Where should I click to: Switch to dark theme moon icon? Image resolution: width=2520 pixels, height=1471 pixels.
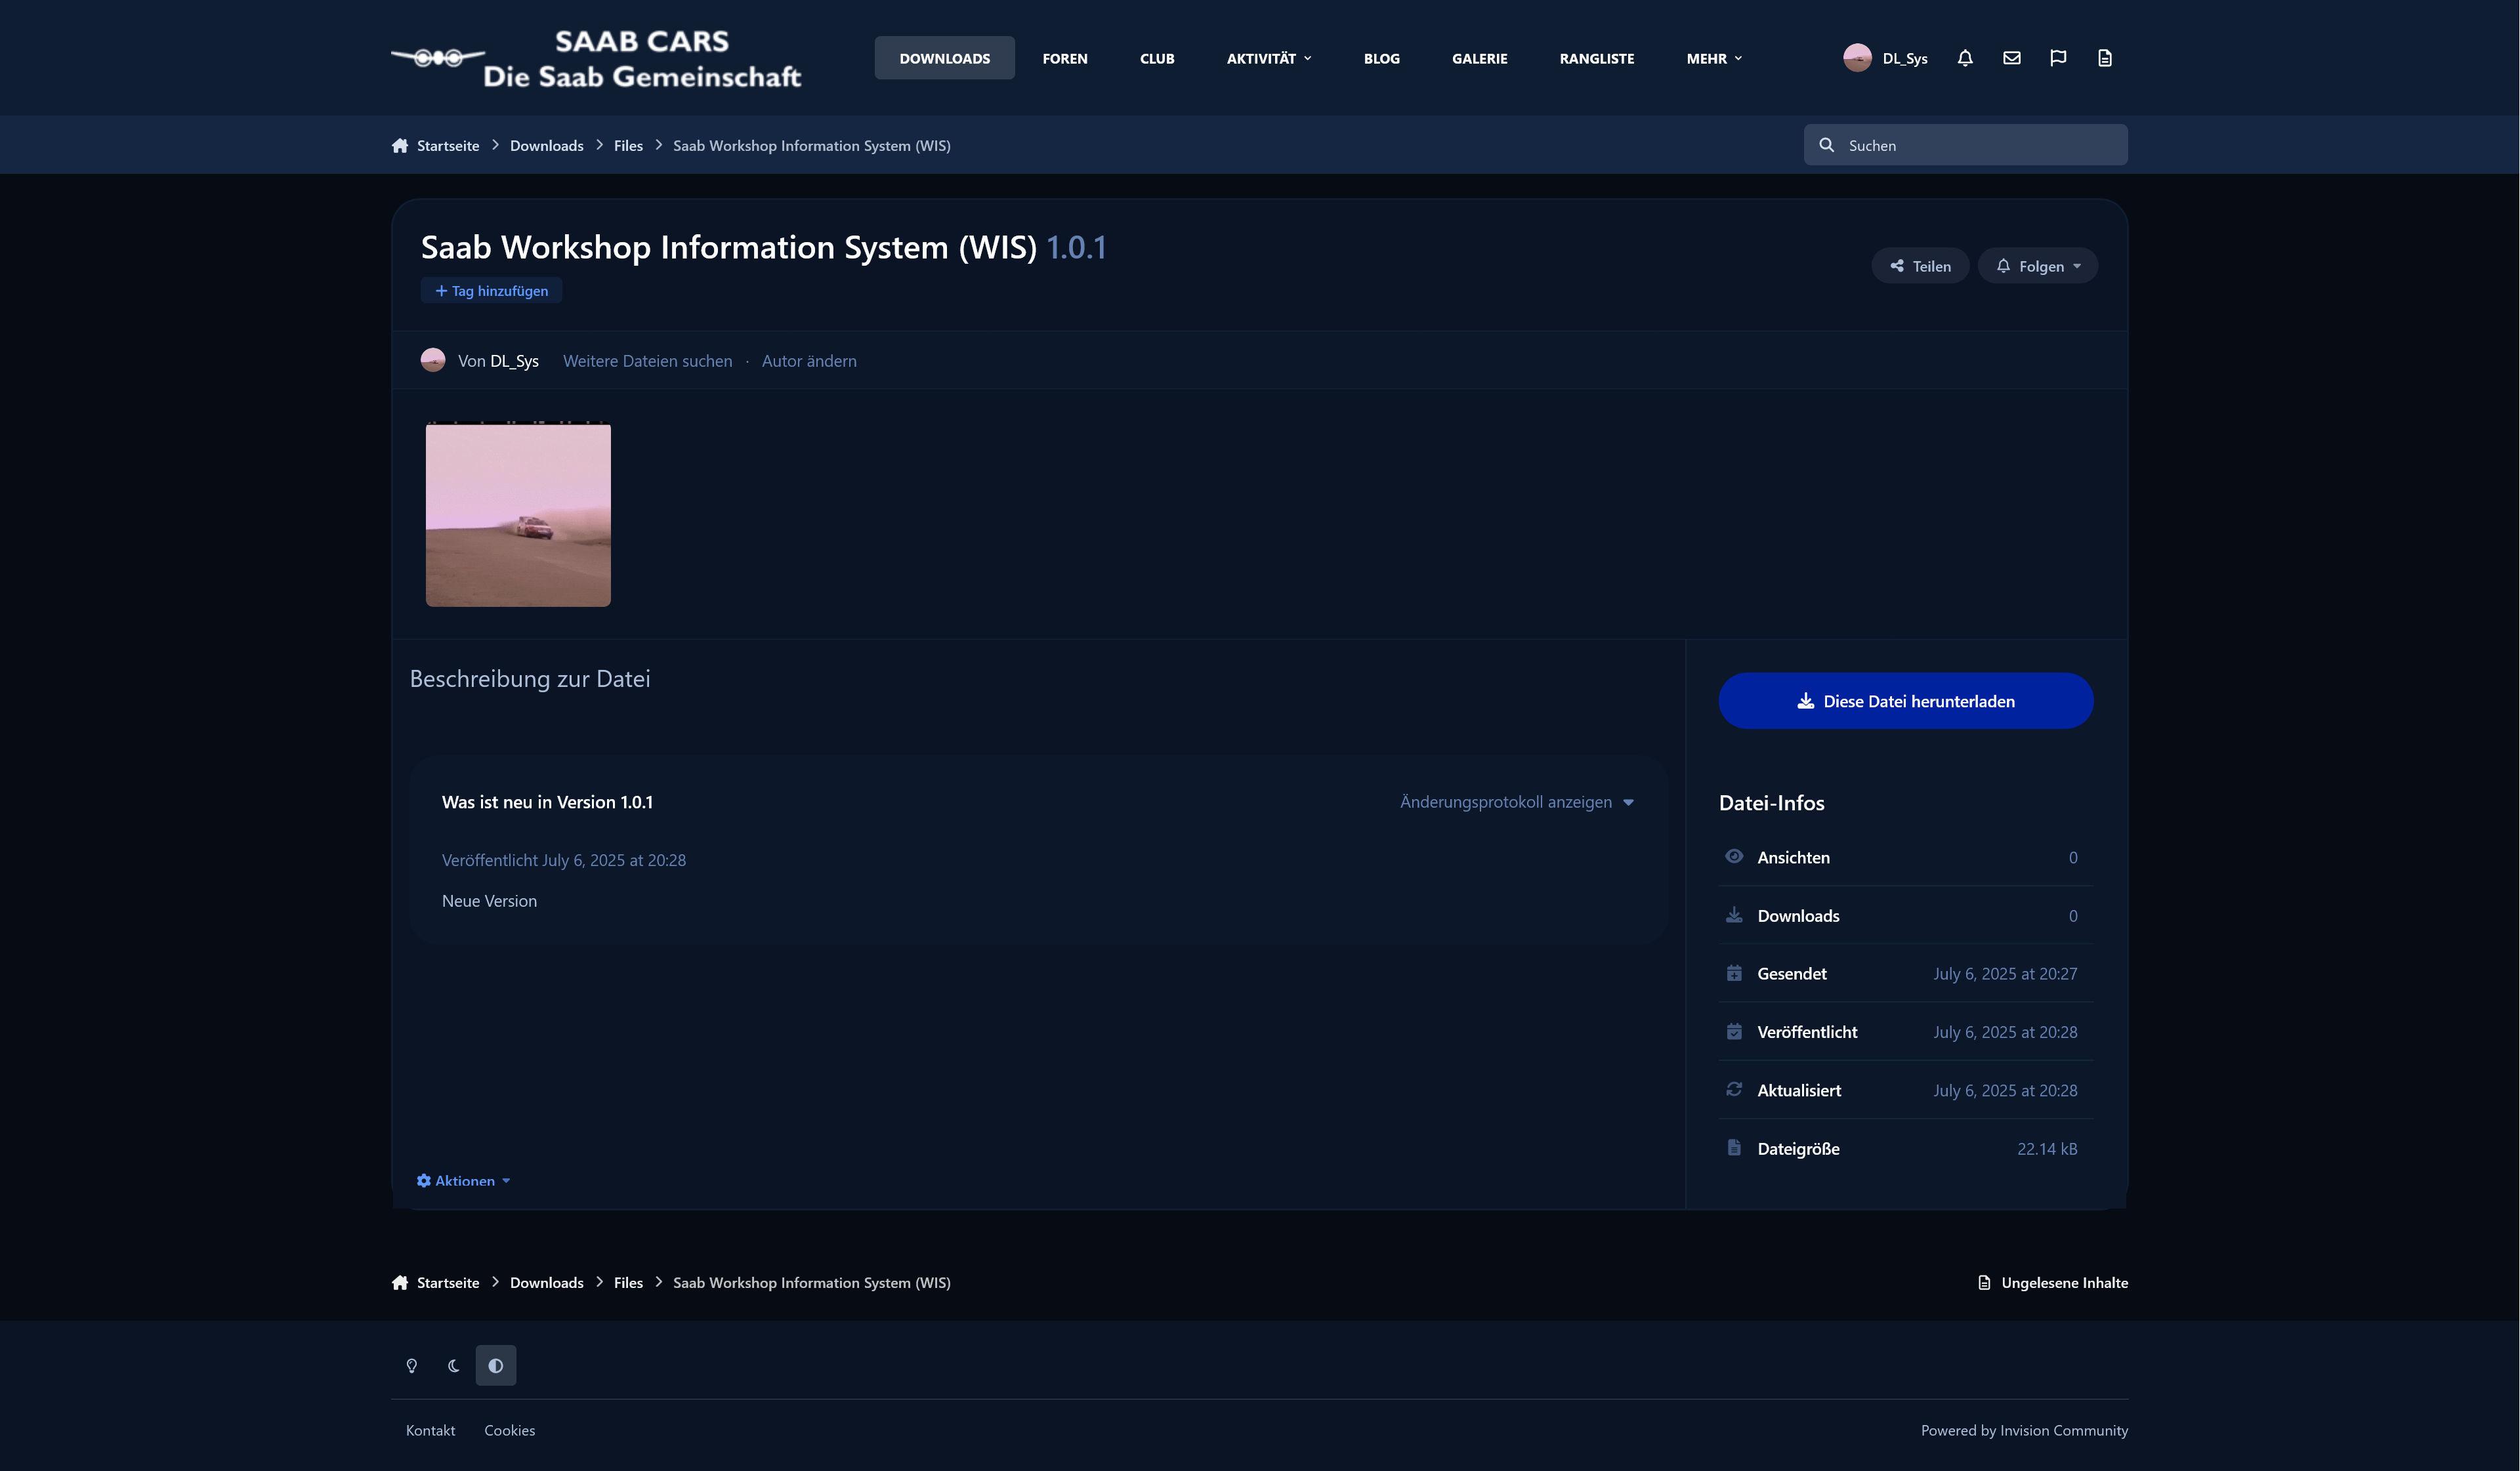tap(453, 1365)
